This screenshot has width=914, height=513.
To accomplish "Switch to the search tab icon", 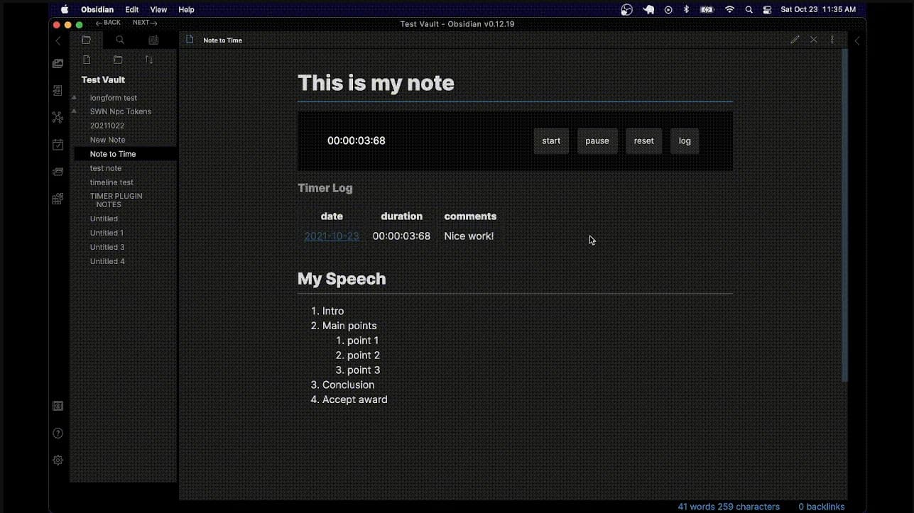I will coord(120,40).
